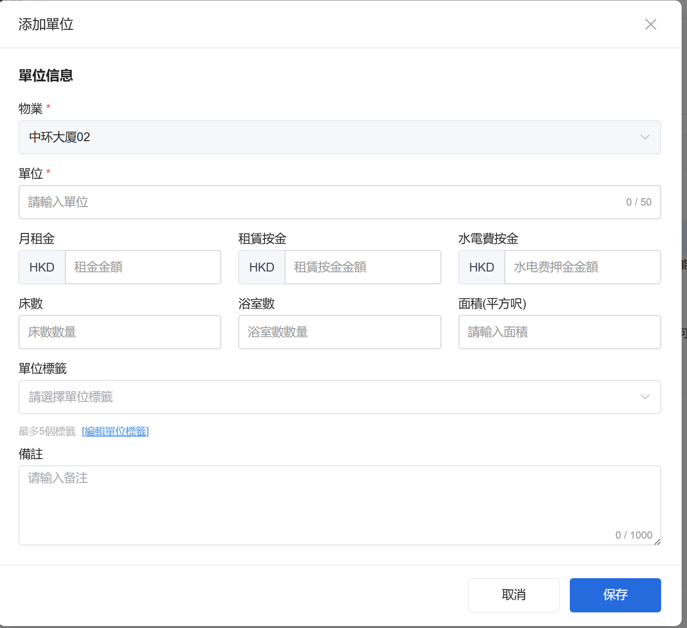Viewport: 687px width, 628px height.
Task: Close the 添加單位 dialog
Action: pos(650,24)
